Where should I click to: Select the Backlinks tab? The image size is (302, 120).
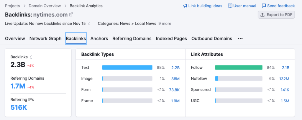(x=76, y=39)
